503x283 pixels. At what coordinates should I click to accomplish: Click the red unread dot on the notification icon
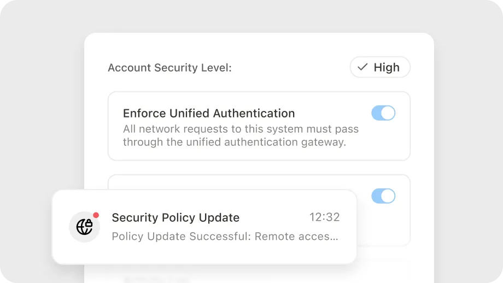[96, 215]
